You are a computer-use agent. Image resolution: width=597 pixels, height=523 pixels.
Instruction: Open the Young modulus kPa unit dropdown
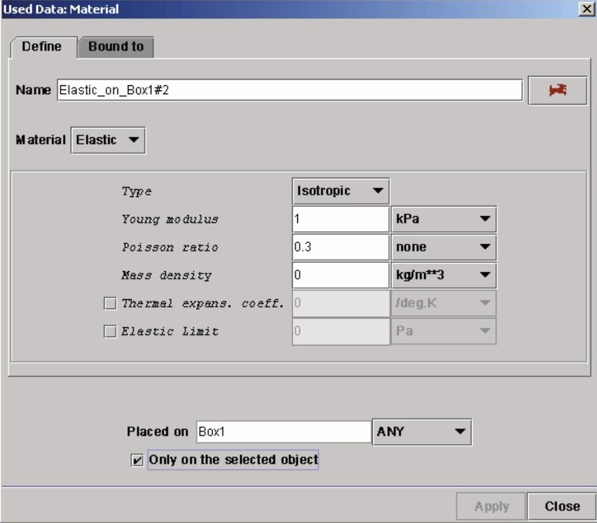click(443, 220)
